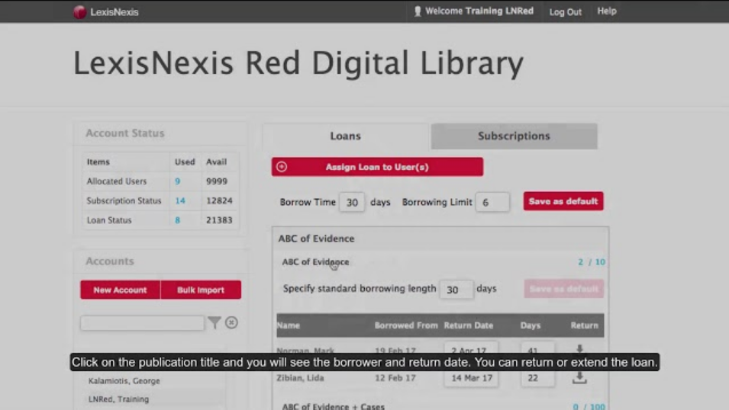Select account Kalamiotis, George
The width and height of the screenshot is (729, 410).
coord(124,381)
